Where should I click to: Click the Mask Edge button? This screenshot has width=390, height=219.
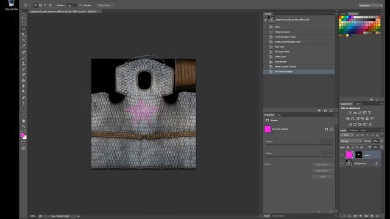(x=322, y=165)
